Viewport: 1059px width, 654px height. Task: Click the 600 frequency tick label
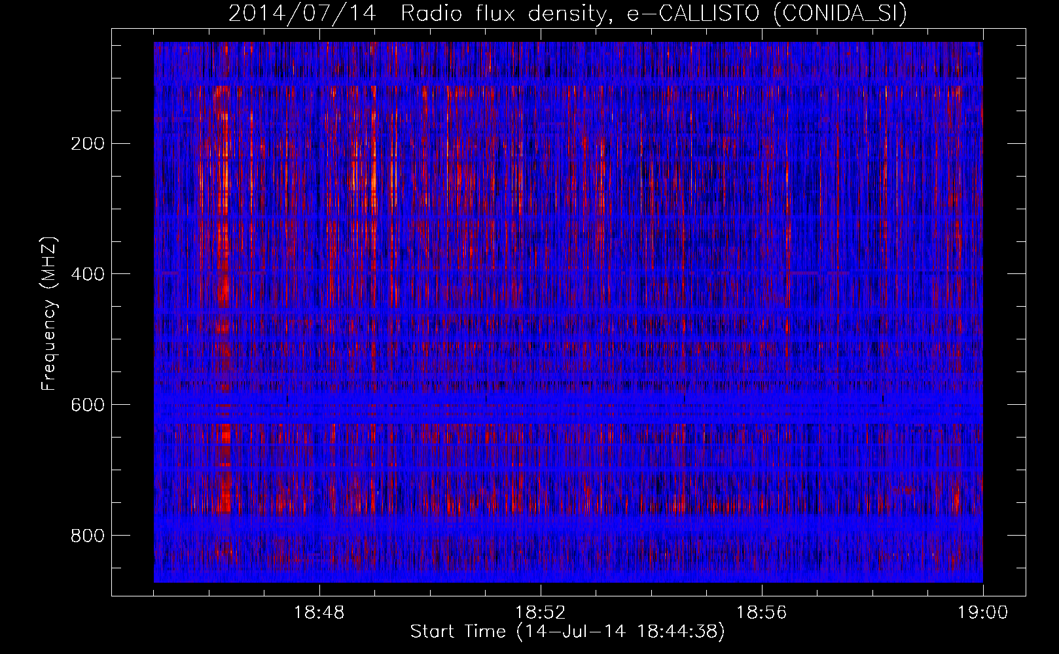coord(87,405)
